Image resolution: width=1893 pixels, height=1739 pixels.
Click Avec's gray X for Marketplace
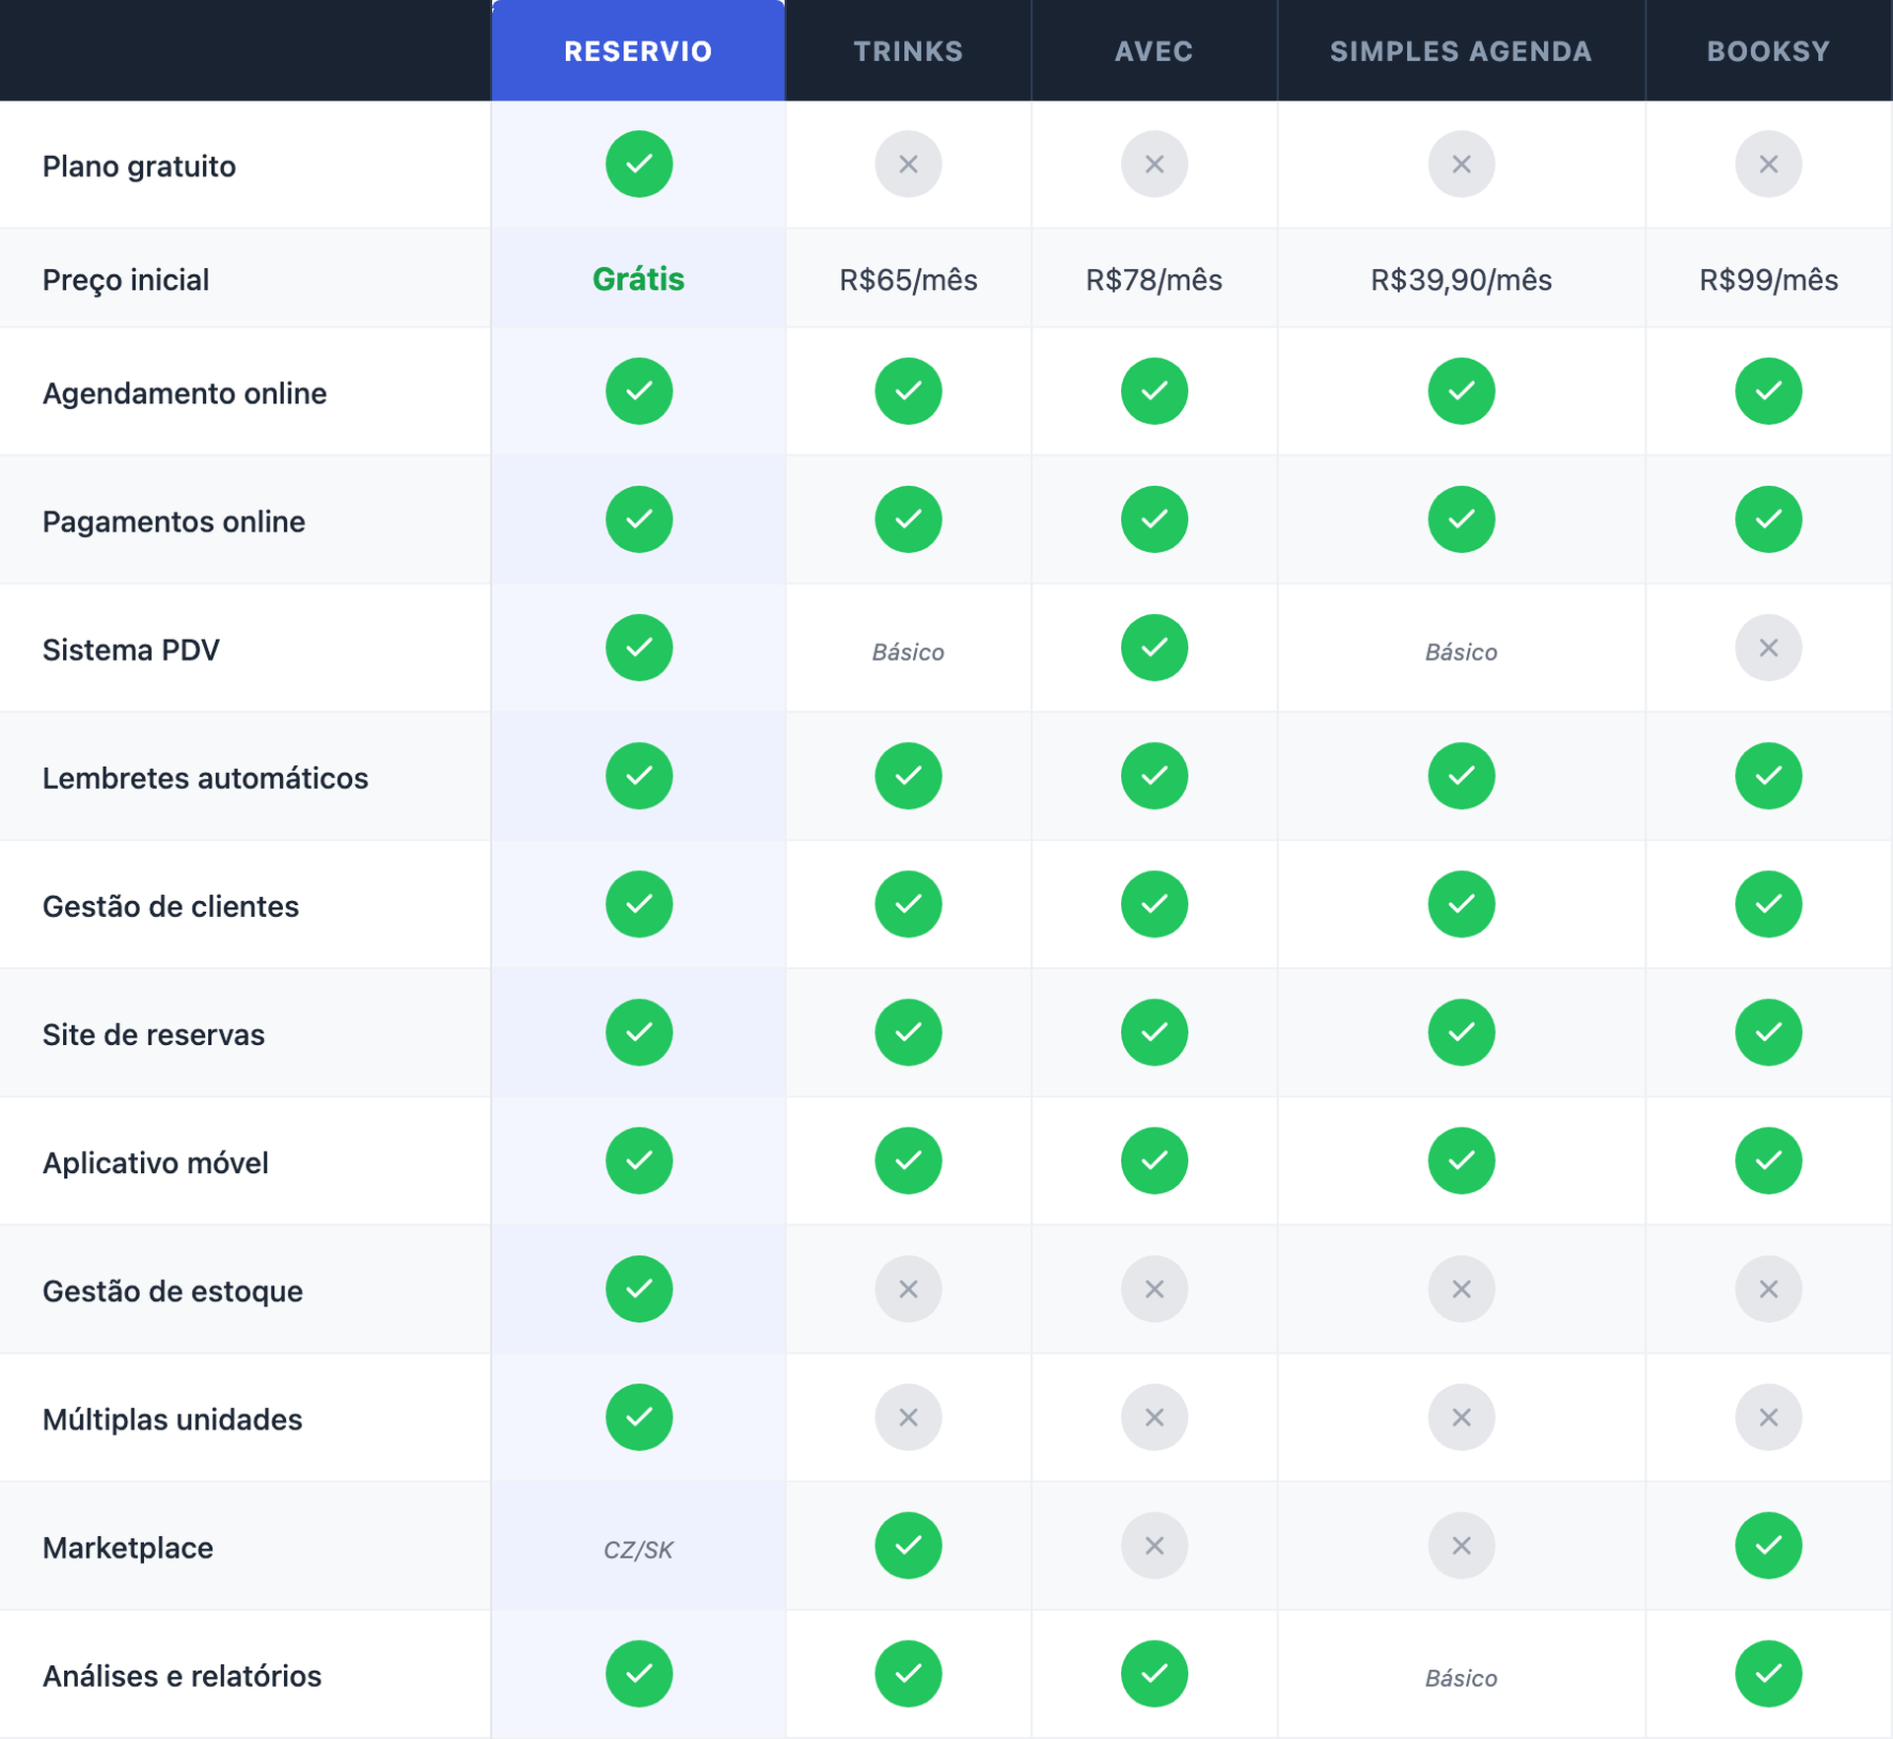(x=1154, y=1545)
